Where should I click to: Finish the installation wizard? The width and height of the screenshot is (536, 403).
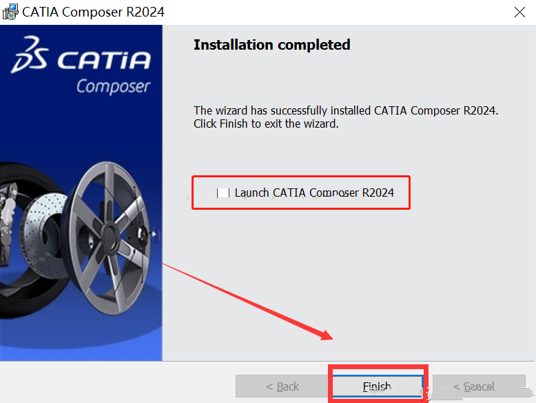coord(378,386)
